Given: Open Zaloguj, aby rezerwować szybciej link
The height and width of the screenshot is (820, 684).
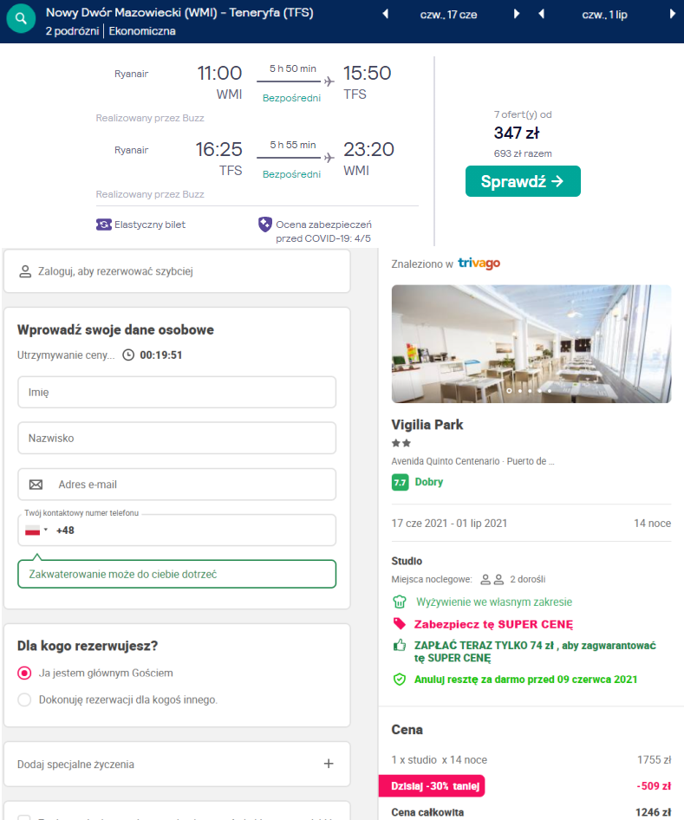Looking at the screenshot, I should click(115, 271).
